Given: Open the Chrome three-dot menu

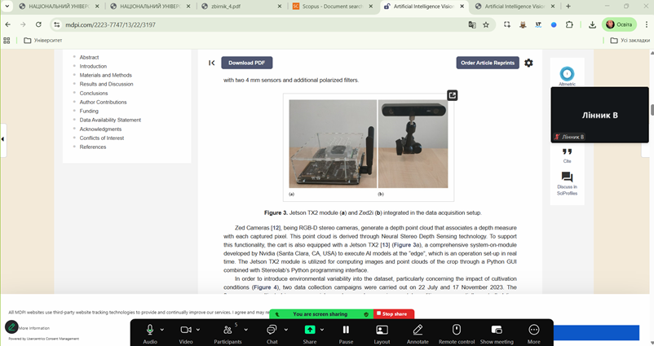Looking at the screenshot, I should pos(647,24).
